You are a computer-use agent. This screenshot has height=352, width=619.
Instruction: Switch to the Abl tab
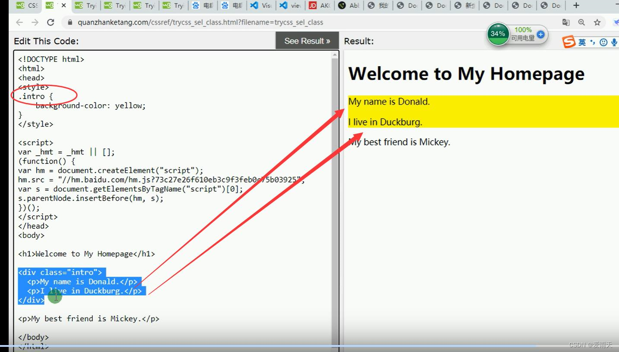(348, 6)
